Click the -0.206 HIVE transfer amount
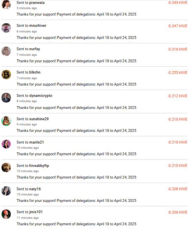188x229 pixels. click(x=177, y=212)
